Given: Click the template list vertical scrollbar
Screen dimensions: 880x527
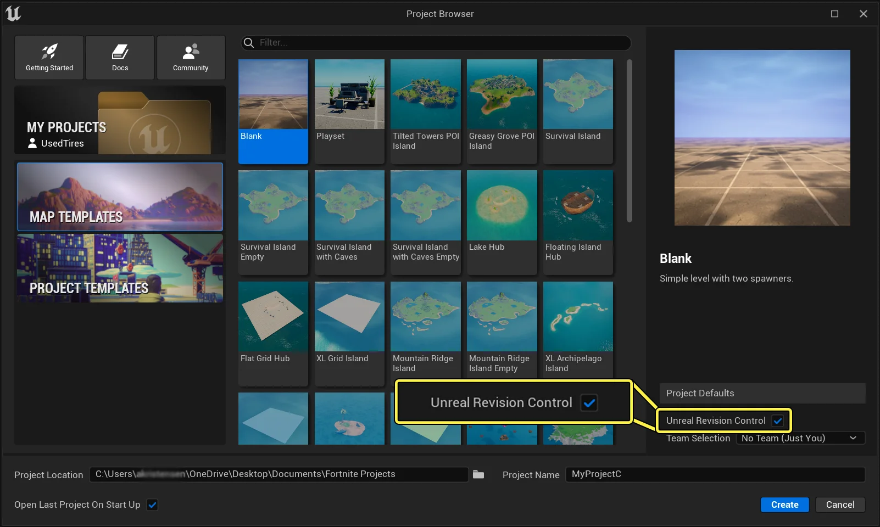Looking at the screenshot, I should (x=630, y=141).
